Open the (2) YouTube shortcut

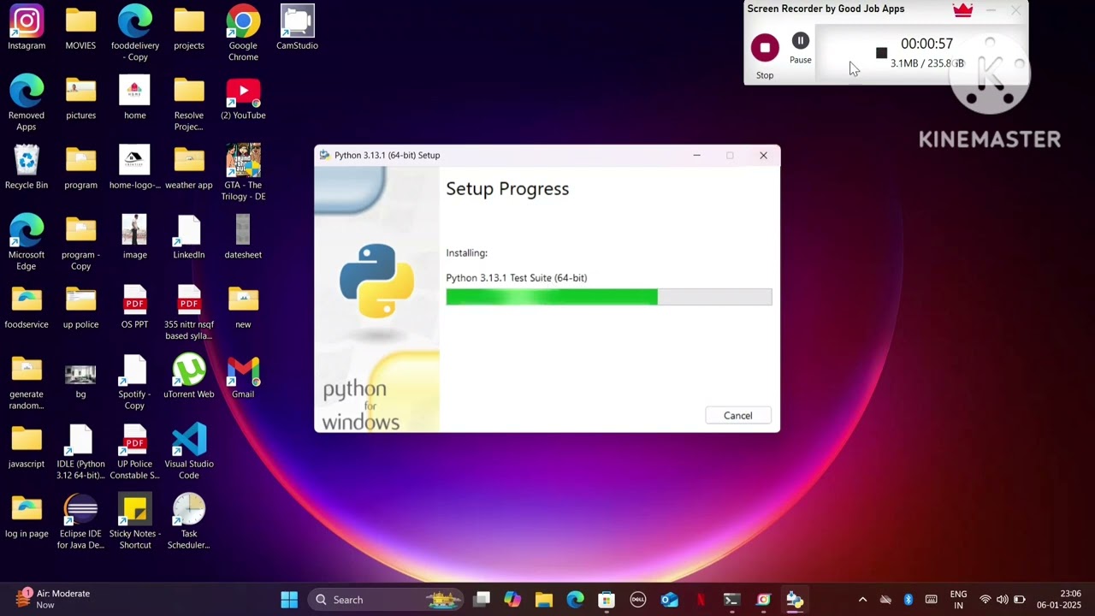243,98
